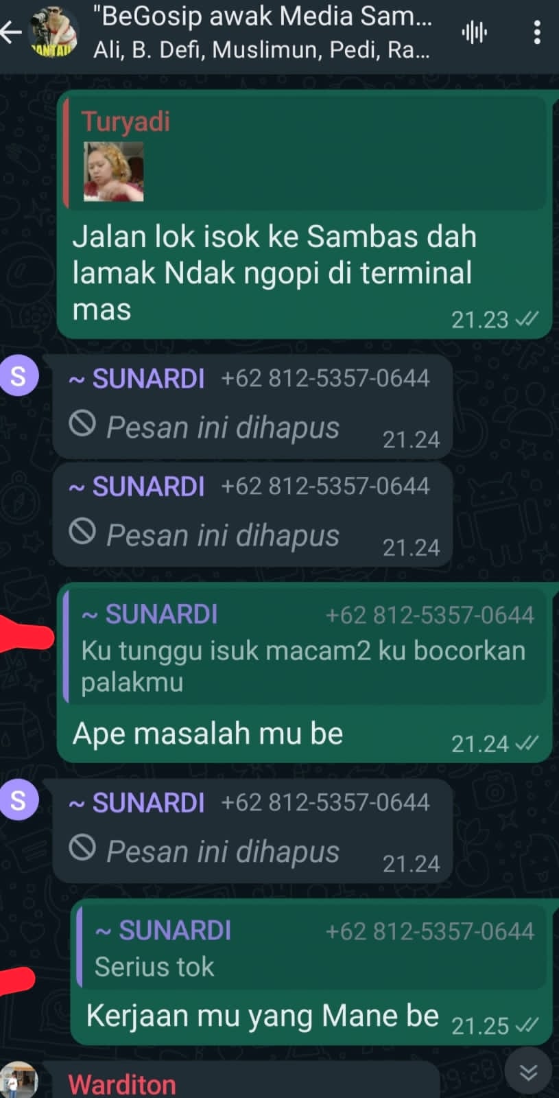Jump to latest messages double-chevron button
Image resolution: width=559 pixels, height=1098 pixels.
[x=528, y=1071]
